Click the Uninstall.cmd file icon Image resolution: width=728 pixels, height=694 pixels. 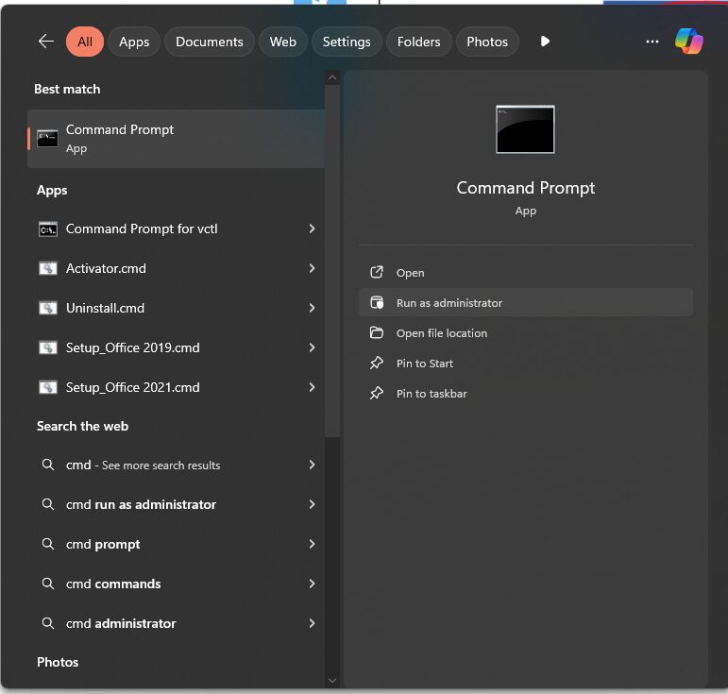pos(48,308)
